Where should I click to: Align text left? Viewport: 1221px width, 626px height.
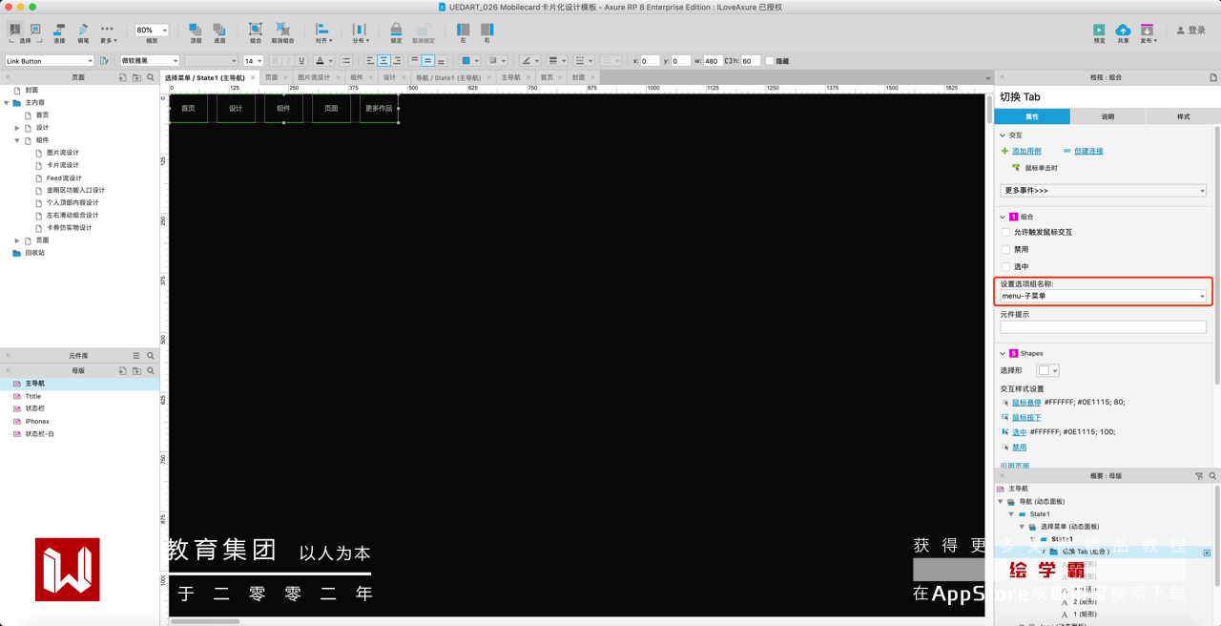coord(370,61)
